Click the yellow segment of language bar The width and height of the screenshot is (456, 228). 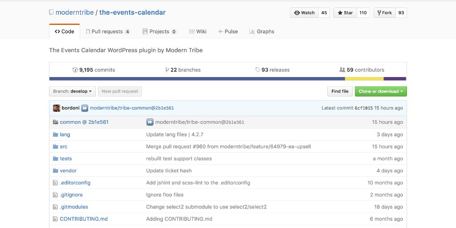pos(364,79)
